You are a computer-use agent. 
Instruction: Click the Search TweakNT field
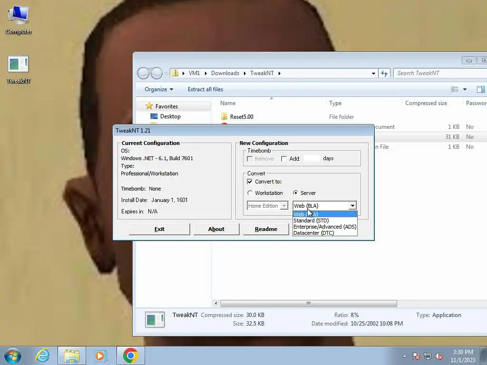[x=440, y=73]
